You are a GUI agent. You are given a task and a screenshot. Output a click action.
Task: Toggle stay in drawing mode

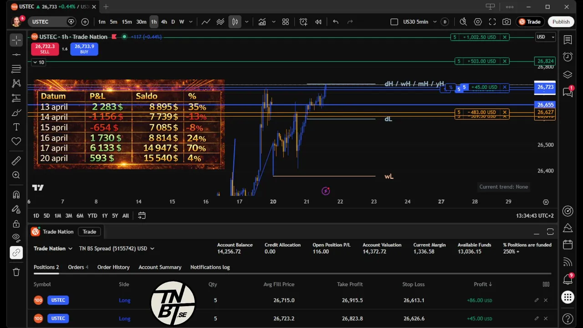click(x=16, y=209)
